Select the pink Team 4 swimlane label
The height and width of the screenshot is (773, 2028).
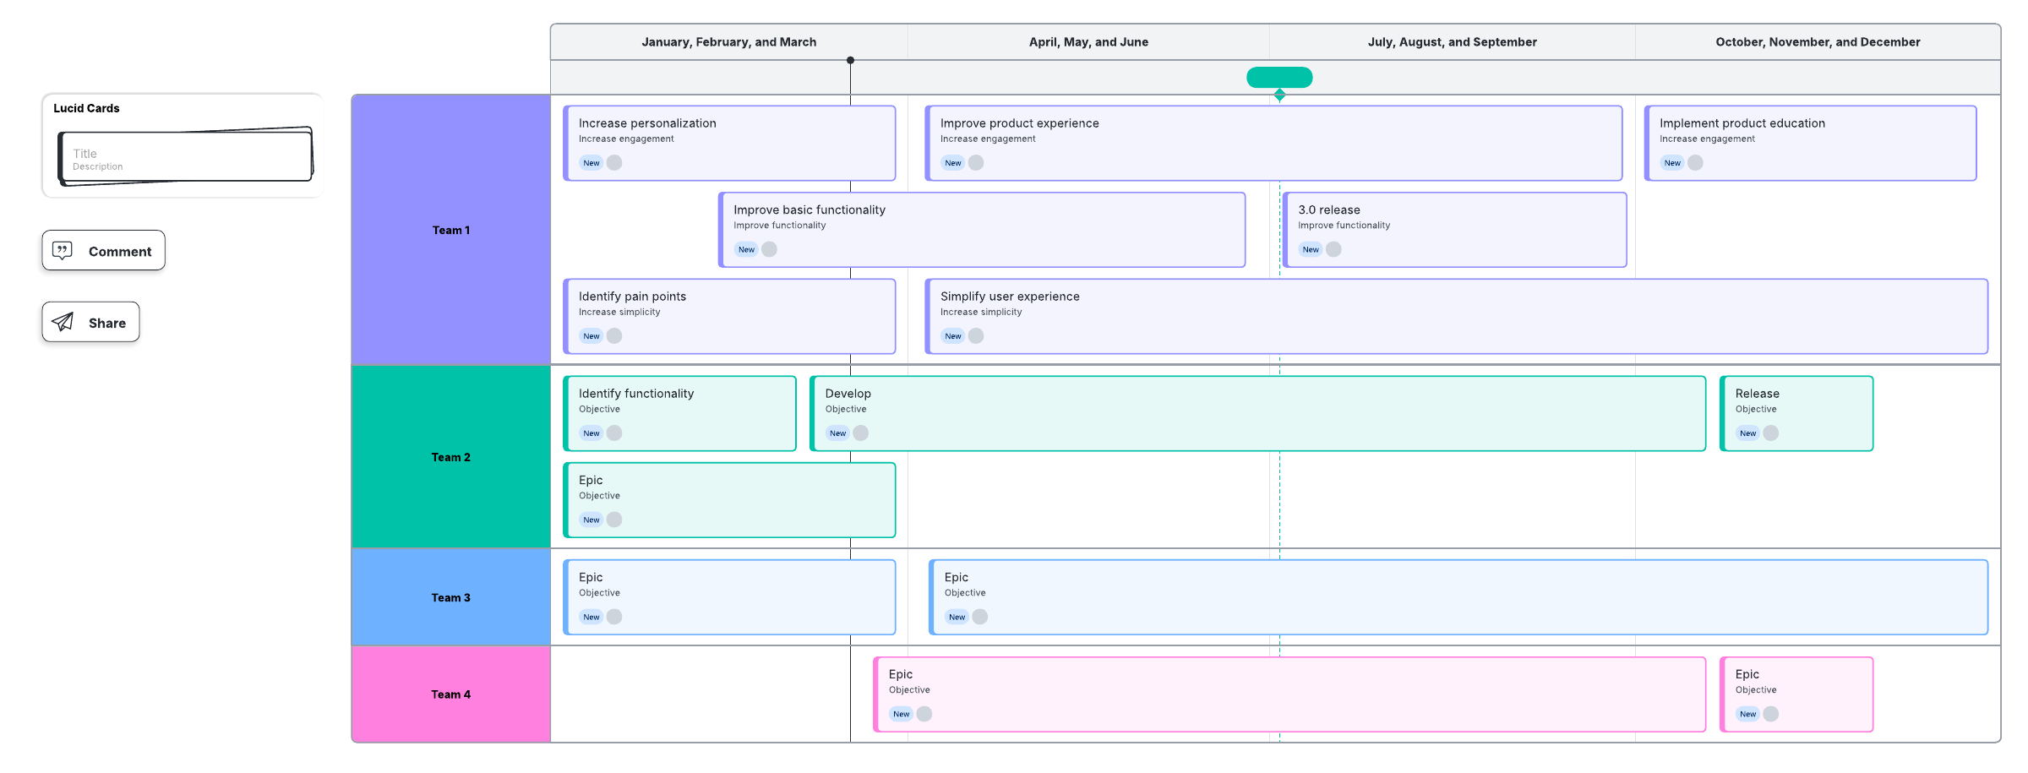coord(450,694)
